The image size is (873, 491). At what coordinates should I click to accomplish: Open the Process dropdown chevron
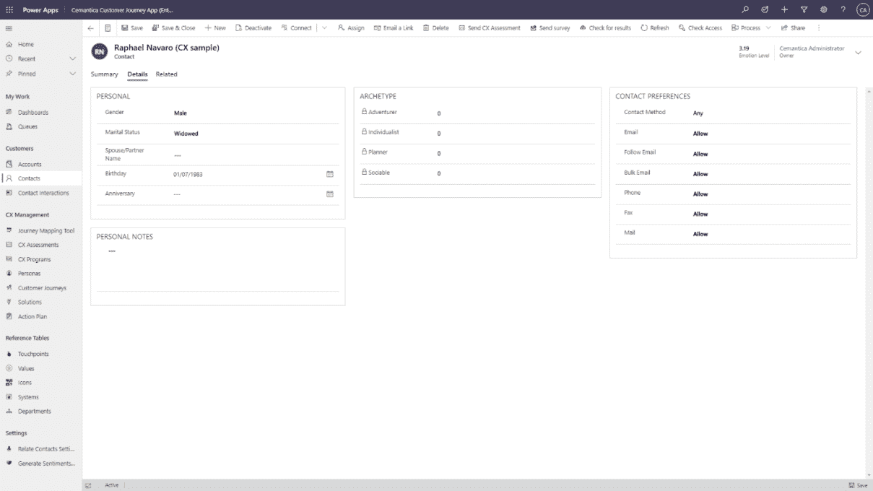click(x=768, y=28)
